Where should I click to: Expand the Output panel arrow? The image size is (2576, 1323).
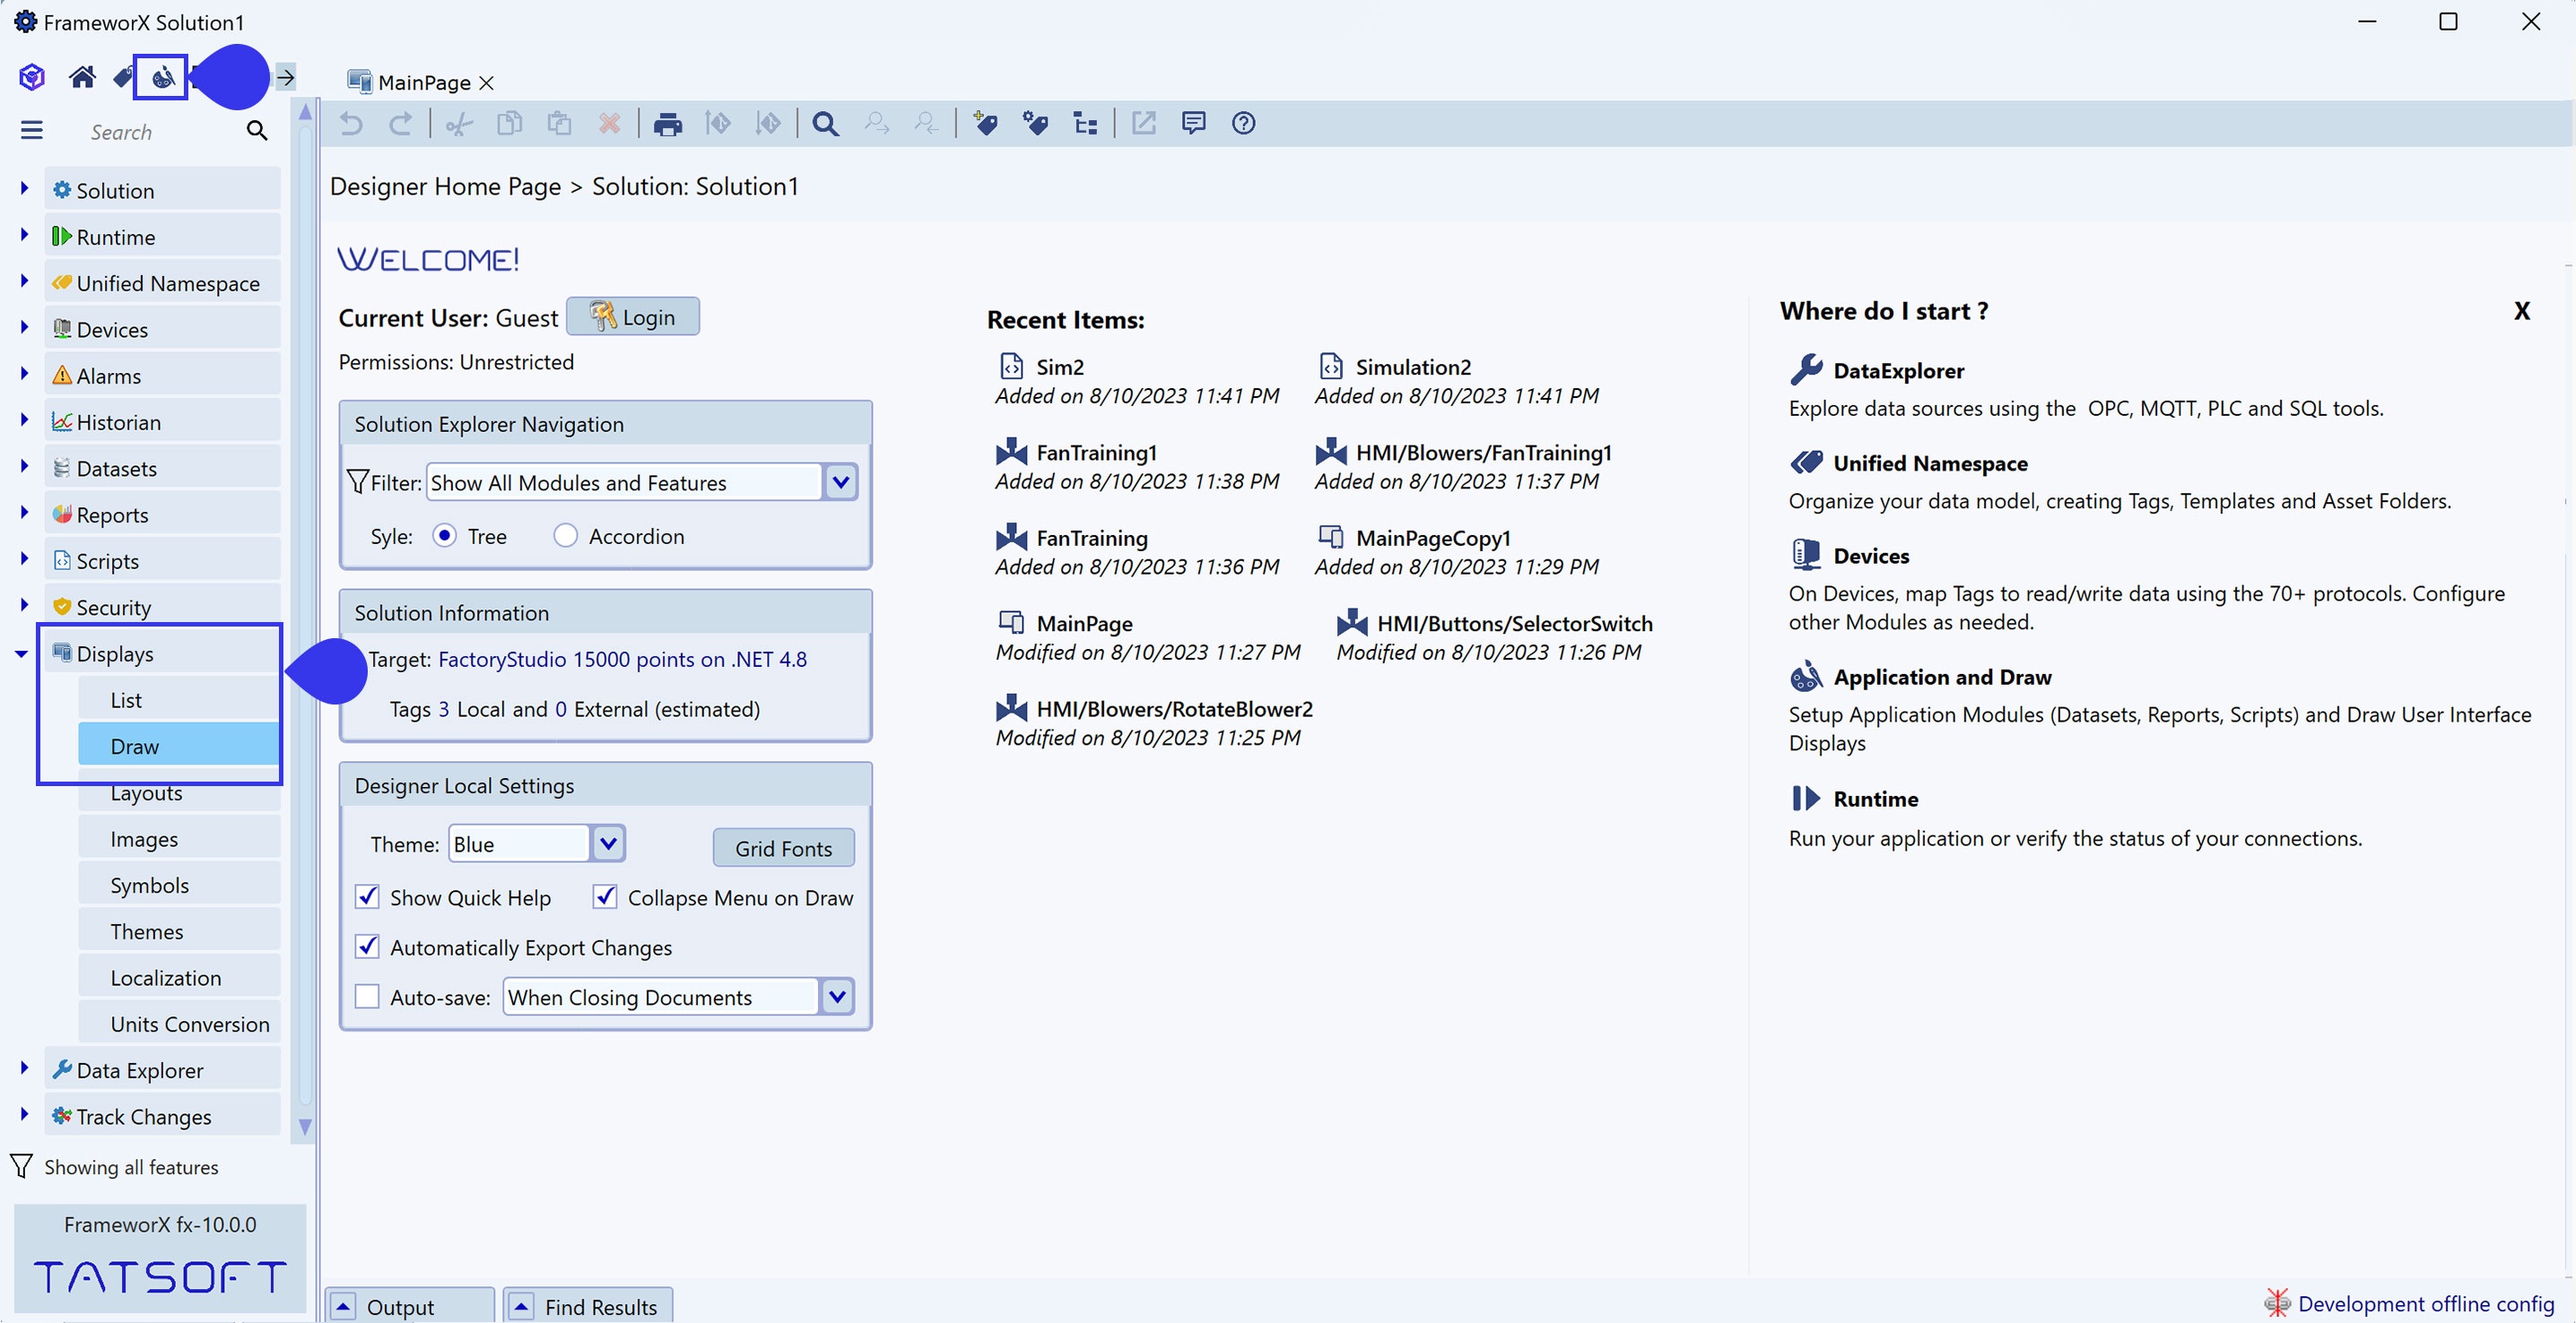click(343, 1306)
